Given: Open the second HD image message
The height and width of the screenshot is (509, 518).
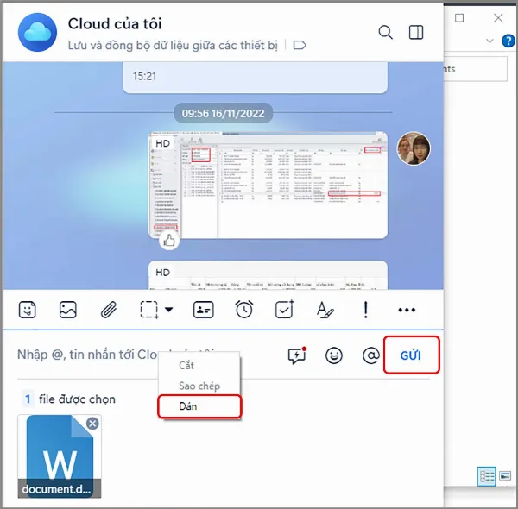Looking at the screenshot, I should pos(268,275).
